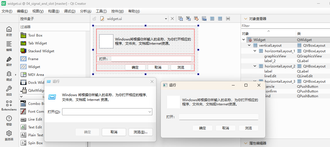Click the Filter field in 对象查看器

click(285, 26)
